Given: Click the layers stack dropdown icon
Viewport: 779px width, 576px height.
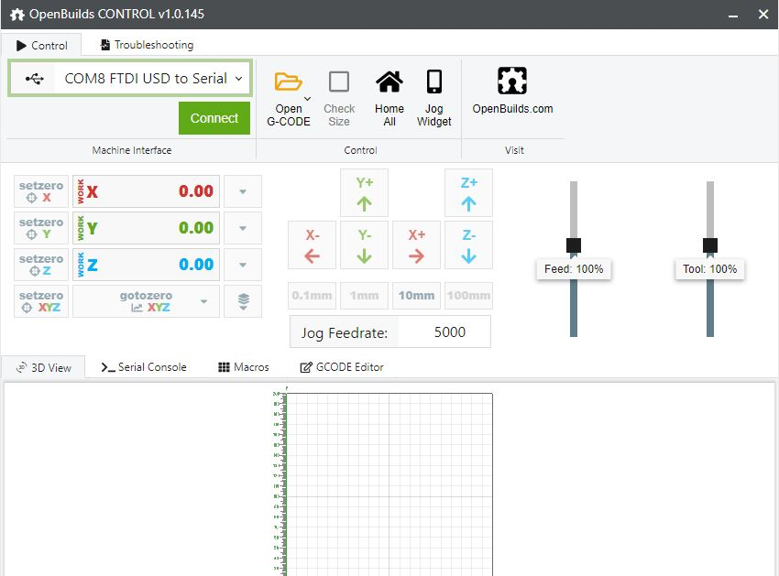Looking at the screenshot, I should (x=243, y=301).
